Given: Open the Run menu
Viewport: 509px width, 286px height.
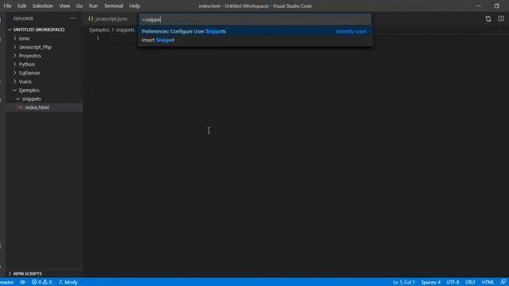Looking at the screenshot, I should click(93, 6).
